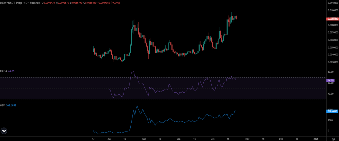This screenshot has width=339, height=141.
Task: Click the 0.0080000 price axis label
Action: (332, 25)
